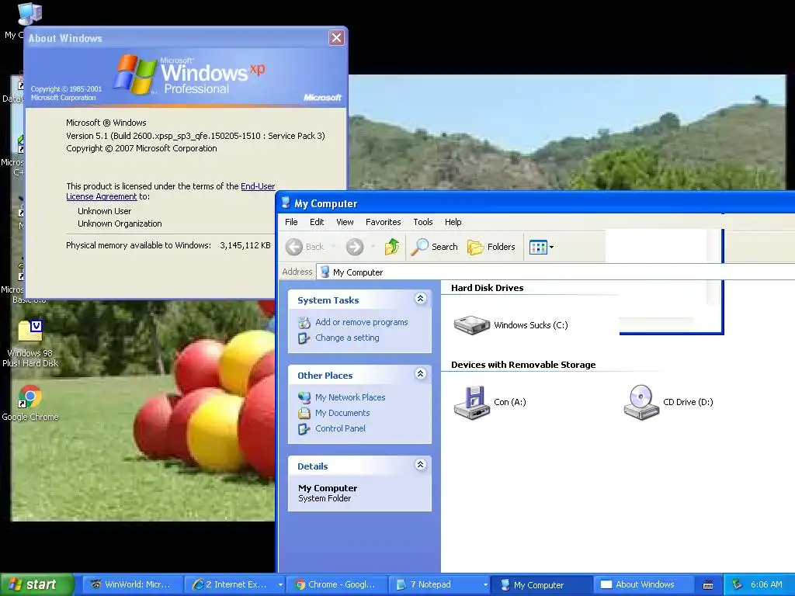
Task: Click the Forward arrow button
Action: point(354,247)
